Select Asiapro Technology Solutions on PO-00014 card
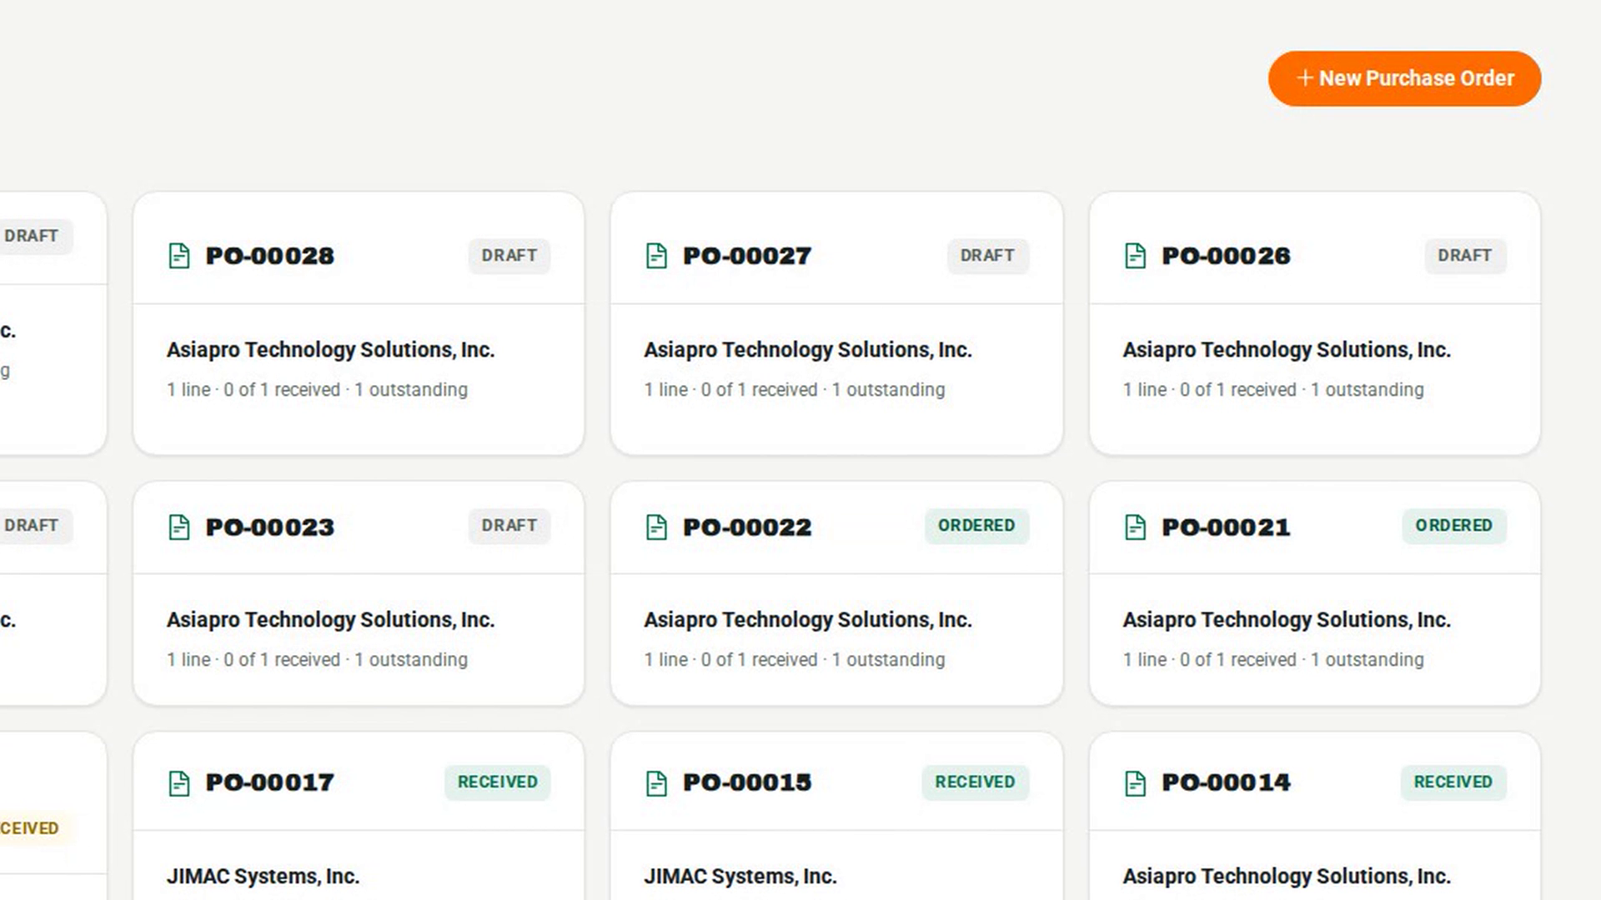Image resolution: width=1601 pixels, height=900 pixels. tap(1287, 877)
